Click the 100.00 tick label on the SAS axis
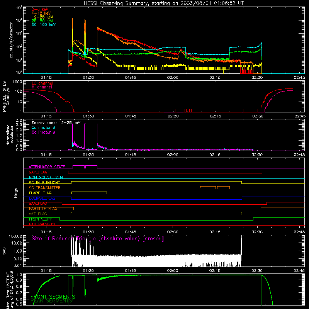This screenshot has height=309, width=309. [15, 236]
